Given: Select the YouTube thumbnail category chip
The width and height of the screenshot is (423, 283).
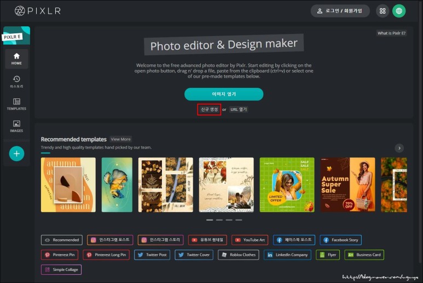Looking at the screenshot, I should click(x=207, y=240).
